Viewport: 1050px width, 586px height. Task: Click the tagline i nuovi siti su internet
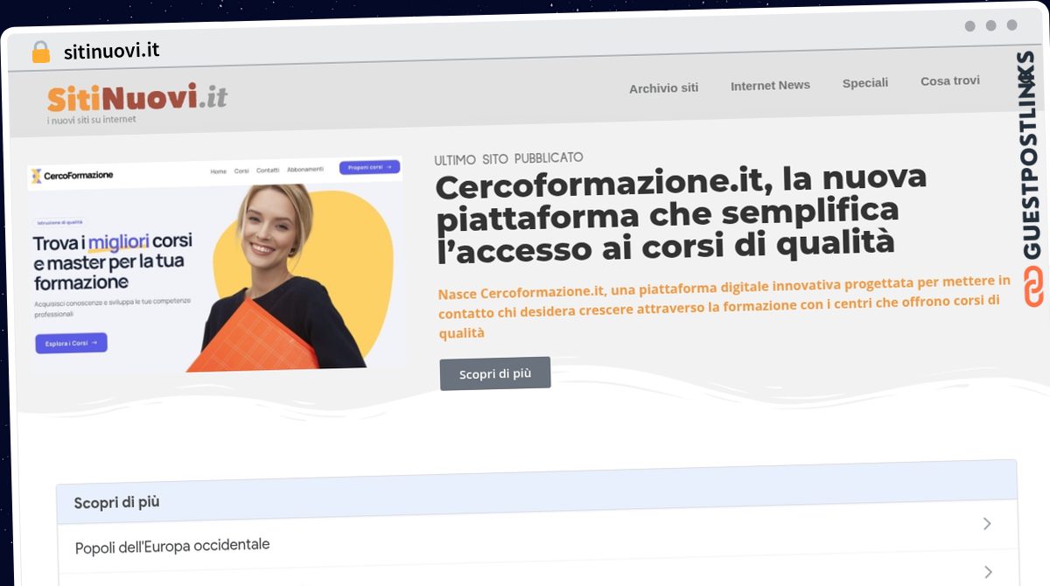point(92,120)
